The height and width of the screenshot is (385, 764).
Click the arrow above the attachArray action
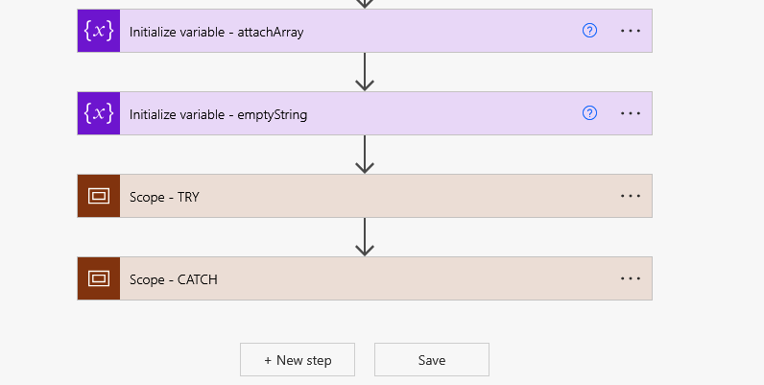pyautogui.click(x=364, y=4)
